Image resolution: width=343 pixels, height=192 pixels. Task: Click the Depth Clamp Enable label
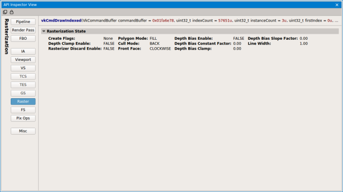[70, 43]
